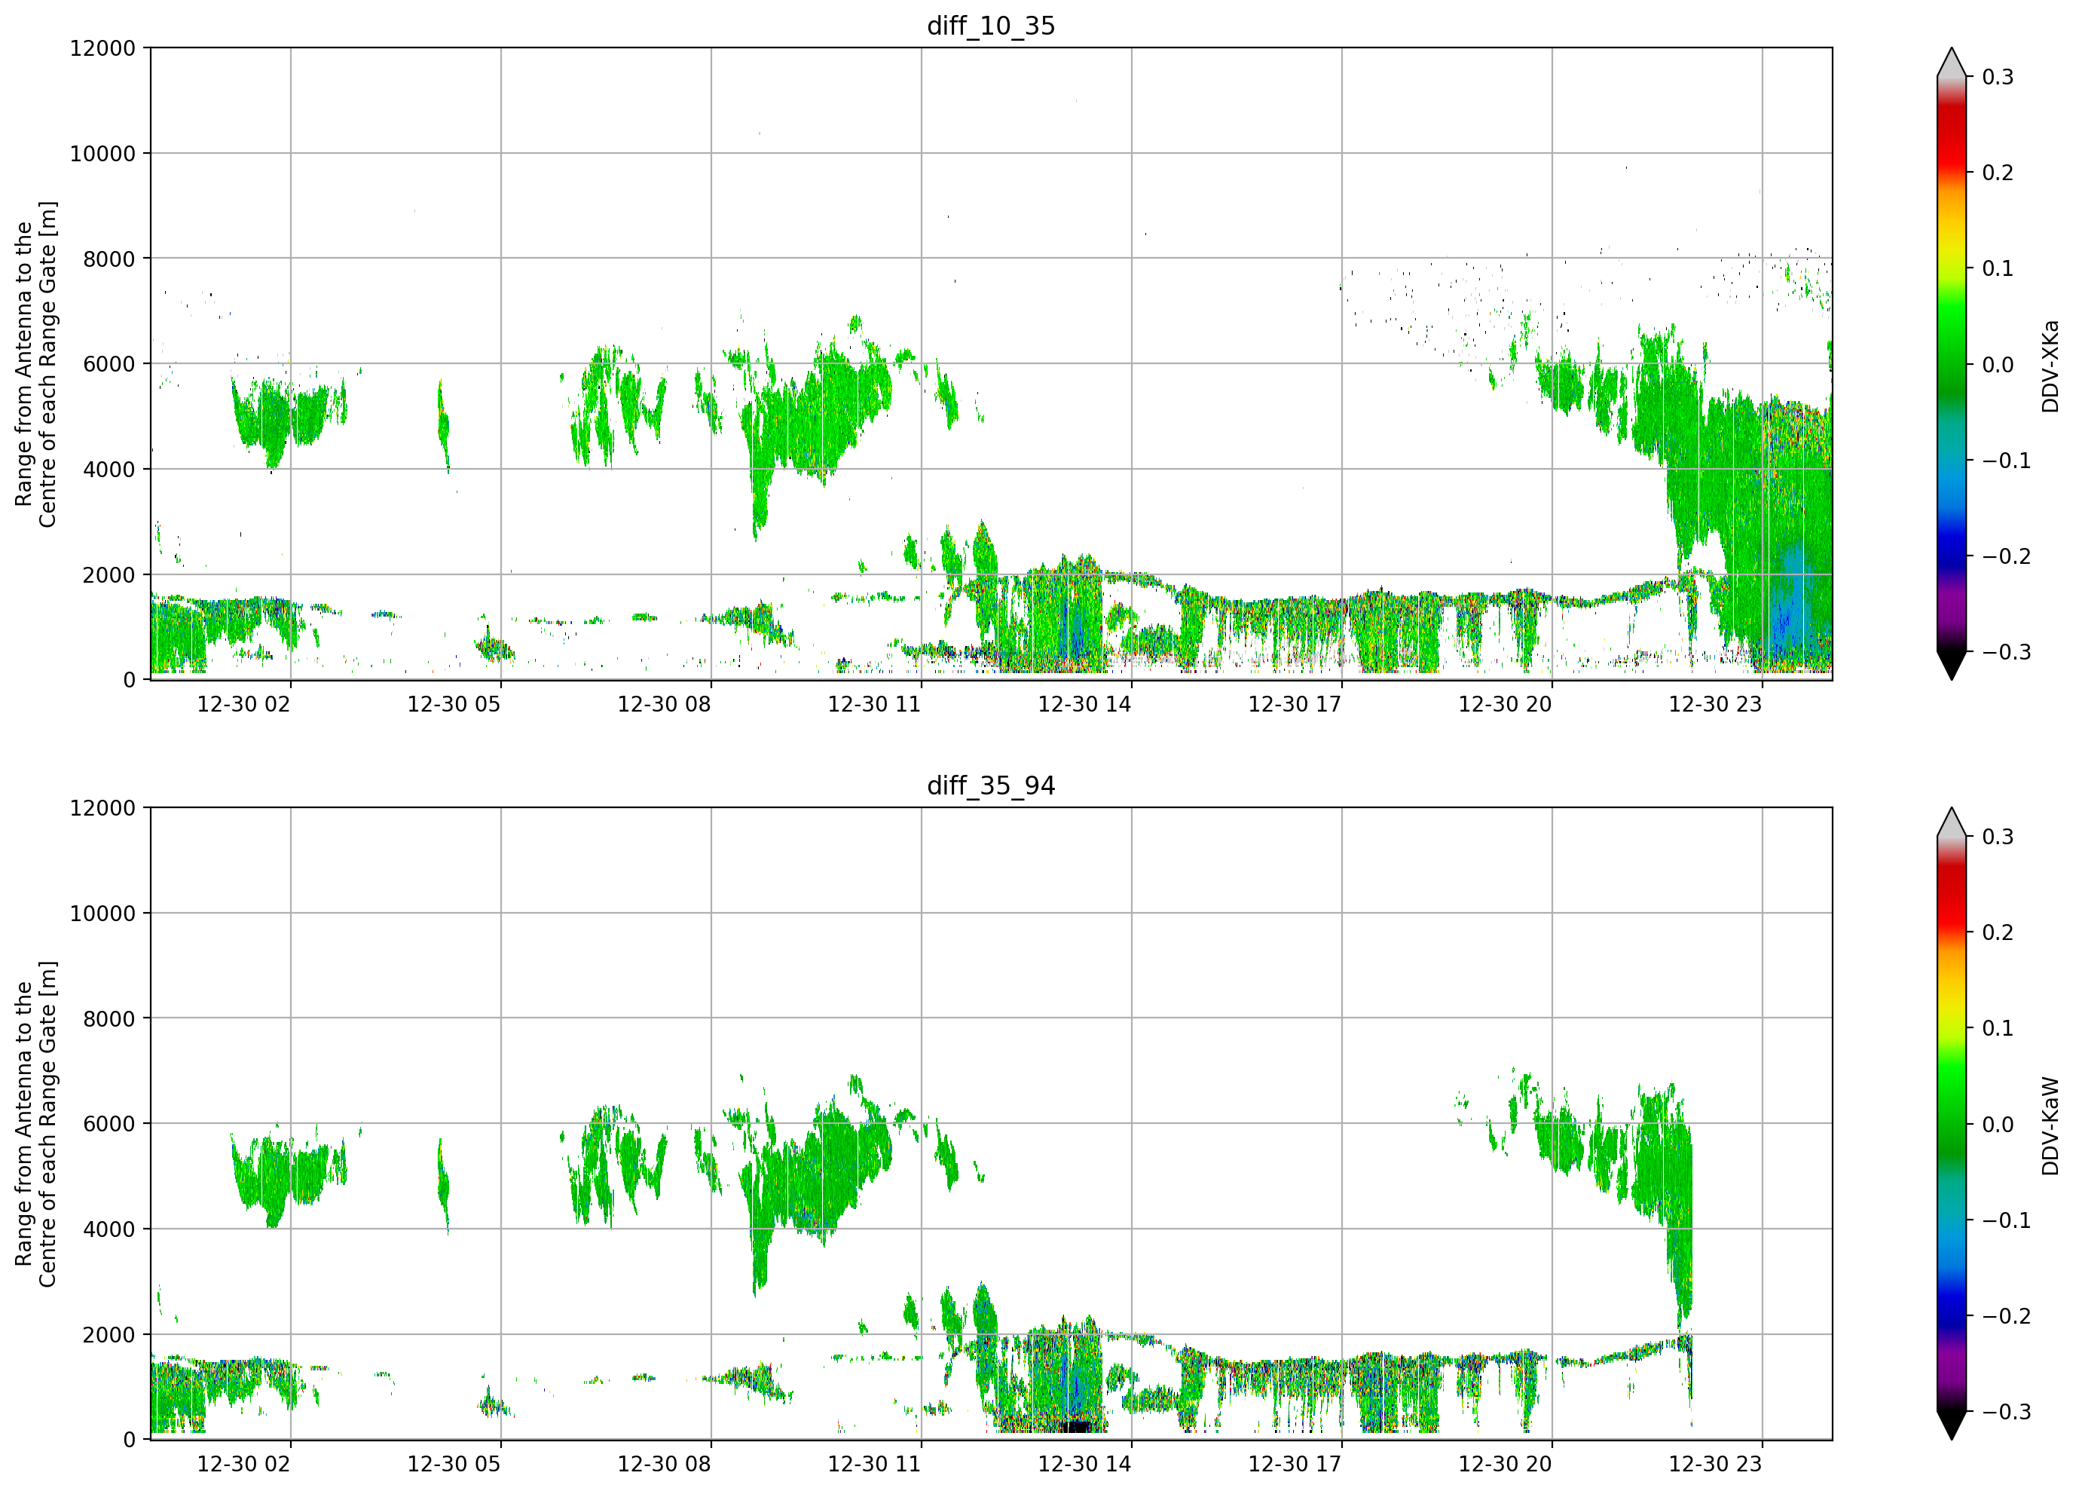Click the −0.2 tick on the DDV-KaW colorbar

[x=2005, y=1316]
